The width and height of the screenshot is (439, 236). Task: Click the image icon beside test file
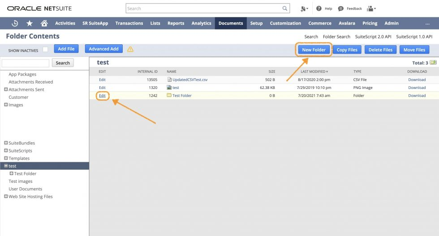(169, 88)
